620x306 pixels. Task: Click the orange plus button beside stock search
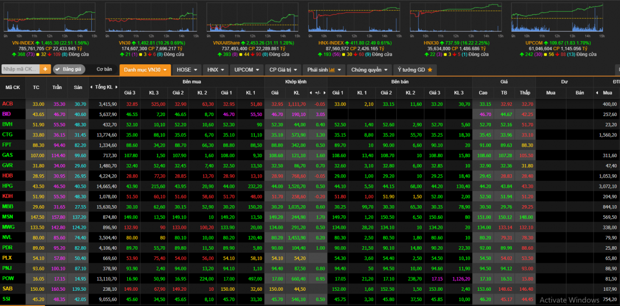pos(46,69)
